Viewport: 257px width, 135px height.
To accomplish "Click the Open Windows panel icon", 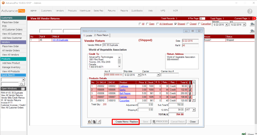I will click(23, 89).
